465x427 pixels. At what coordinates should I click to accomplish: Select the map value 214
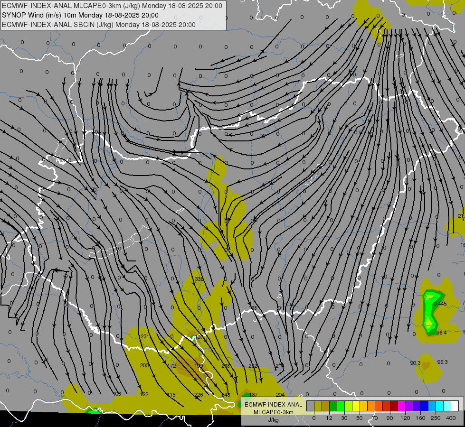(280, 366)
